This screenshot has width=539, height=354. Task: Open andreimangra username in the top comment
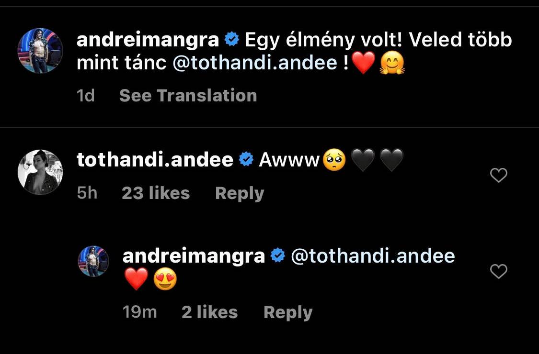148,40
